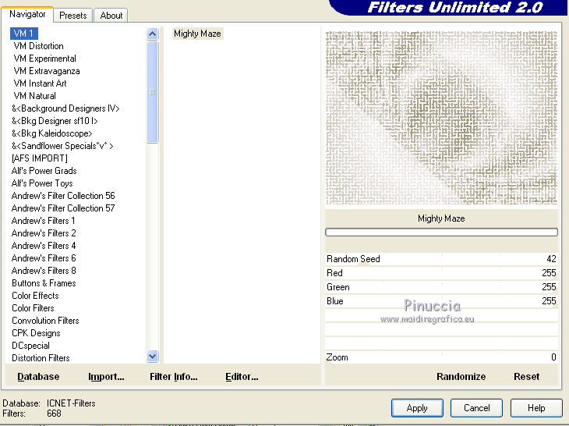Select Color Filters category
Viewport: 569px width, 426px height.
(x=33, y=308)
